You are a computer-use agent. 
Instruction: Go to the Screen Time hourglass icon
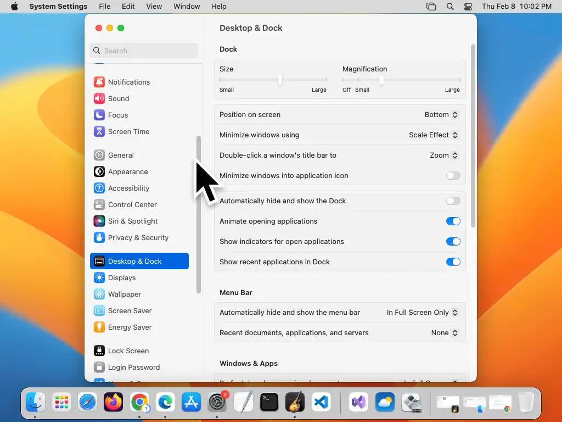(x=99, y=131)
